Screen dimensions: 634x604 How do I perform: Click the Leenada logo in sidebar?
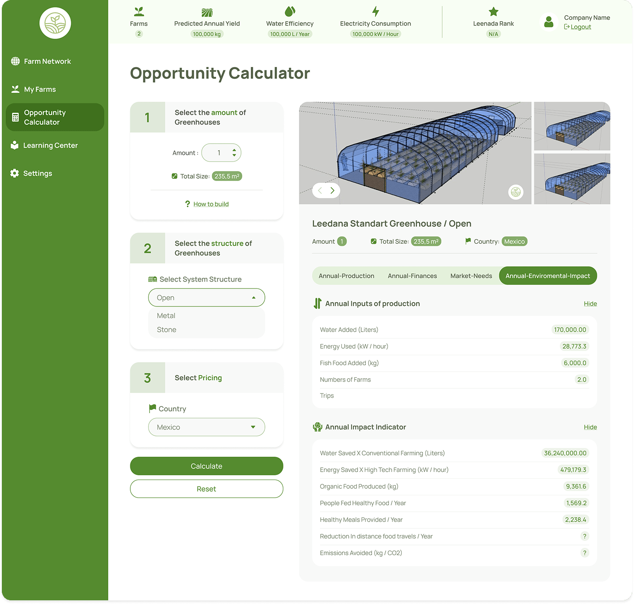point(55,23)
